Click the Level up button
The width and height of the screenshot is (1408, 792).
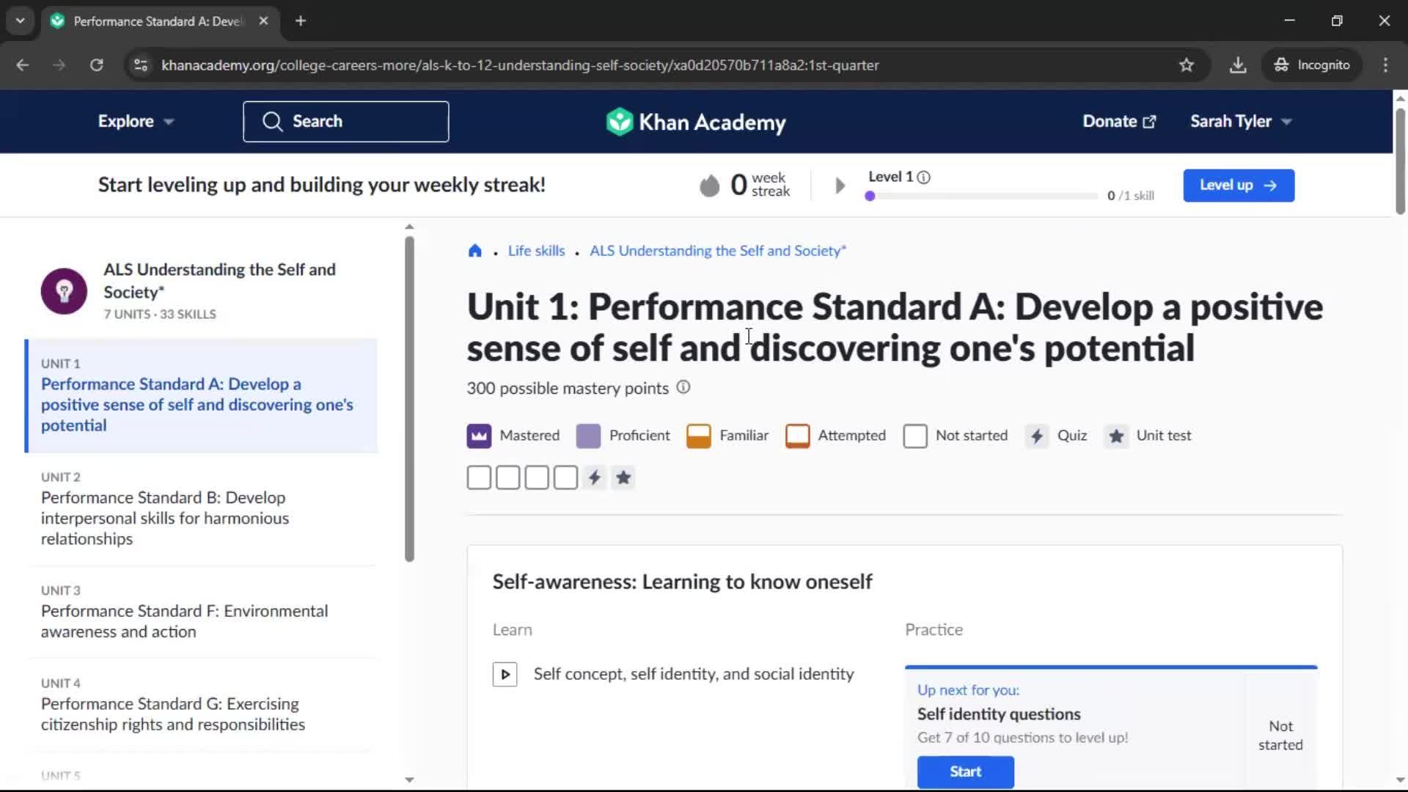(x=1239, y=186)
